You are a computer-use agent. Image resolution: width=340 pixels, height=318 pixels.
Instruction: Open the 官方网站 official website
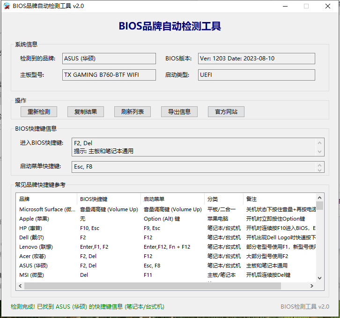pos(226,111)
